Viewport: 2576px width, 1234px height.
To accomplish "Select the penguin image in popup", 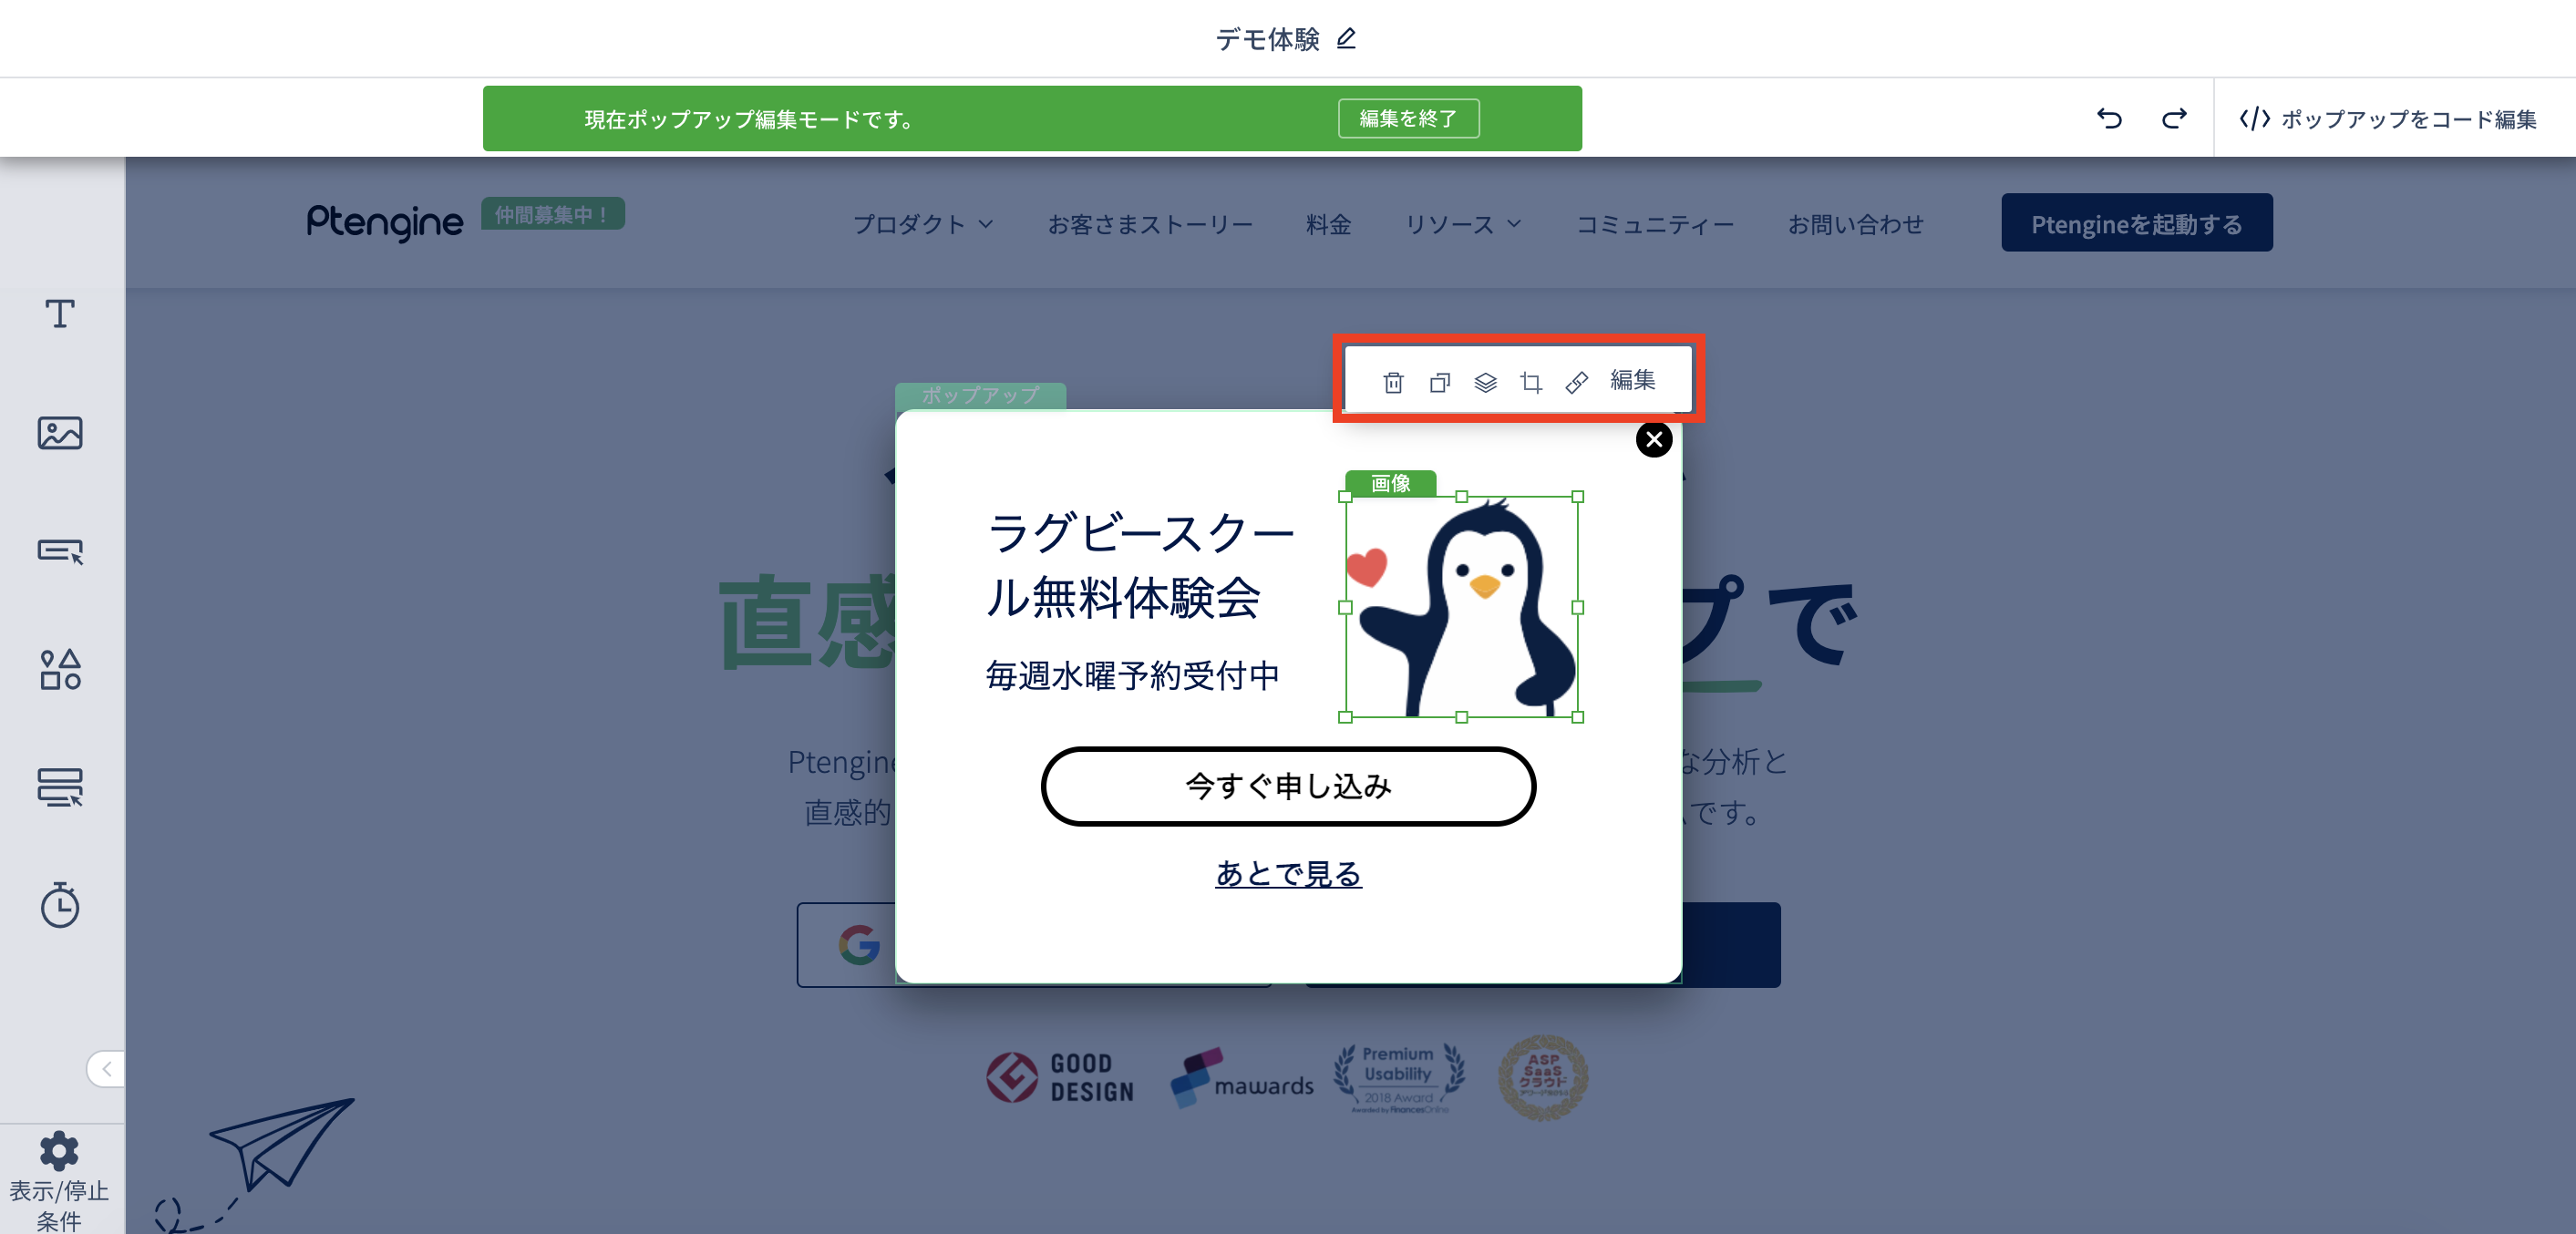I will pos(1461,607).
